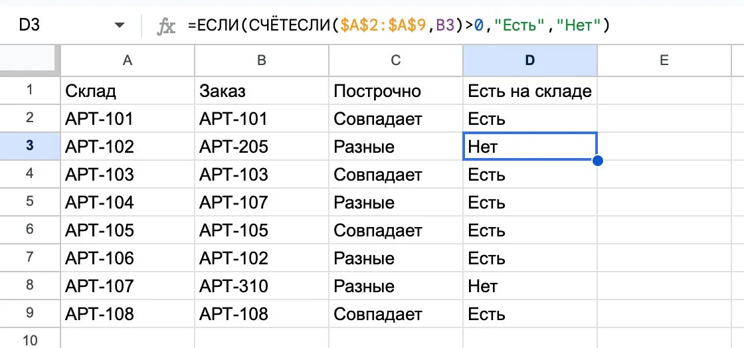Screen dimensions: 744x348
Task: Select cell C8 'Разные'
Action: pos(396,286)
